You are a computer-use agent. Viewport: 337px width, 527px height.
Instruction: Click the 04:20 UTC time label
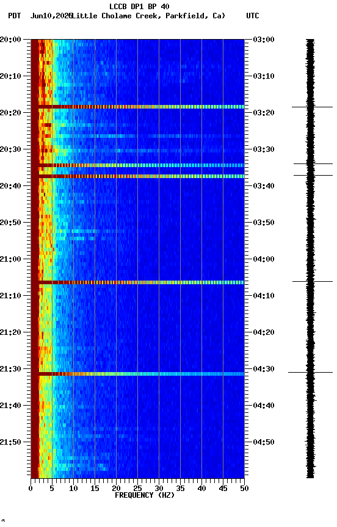point(264,332)
